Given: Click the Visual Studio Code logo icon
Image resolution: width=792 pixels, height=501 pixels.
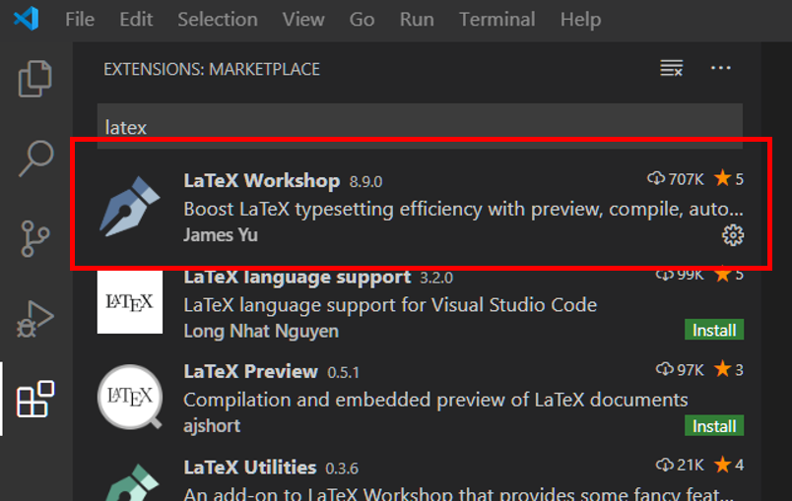Looking at the screenshot, I should click(x=27, y=19).
